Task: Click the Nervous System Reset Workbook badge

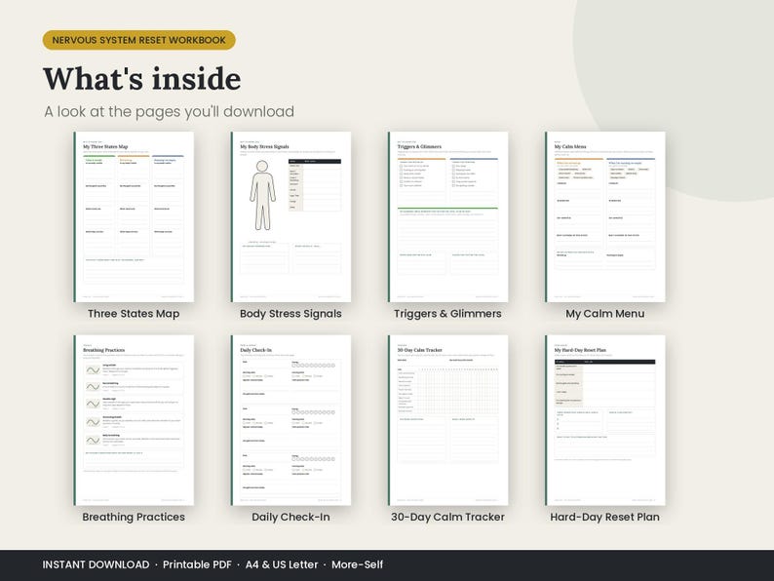Action: pos(138,40)
